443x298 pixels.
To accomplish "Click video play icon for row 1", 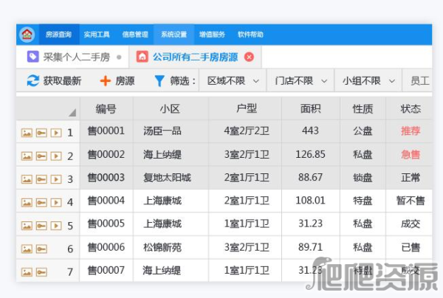I will [x=56, y=133].
